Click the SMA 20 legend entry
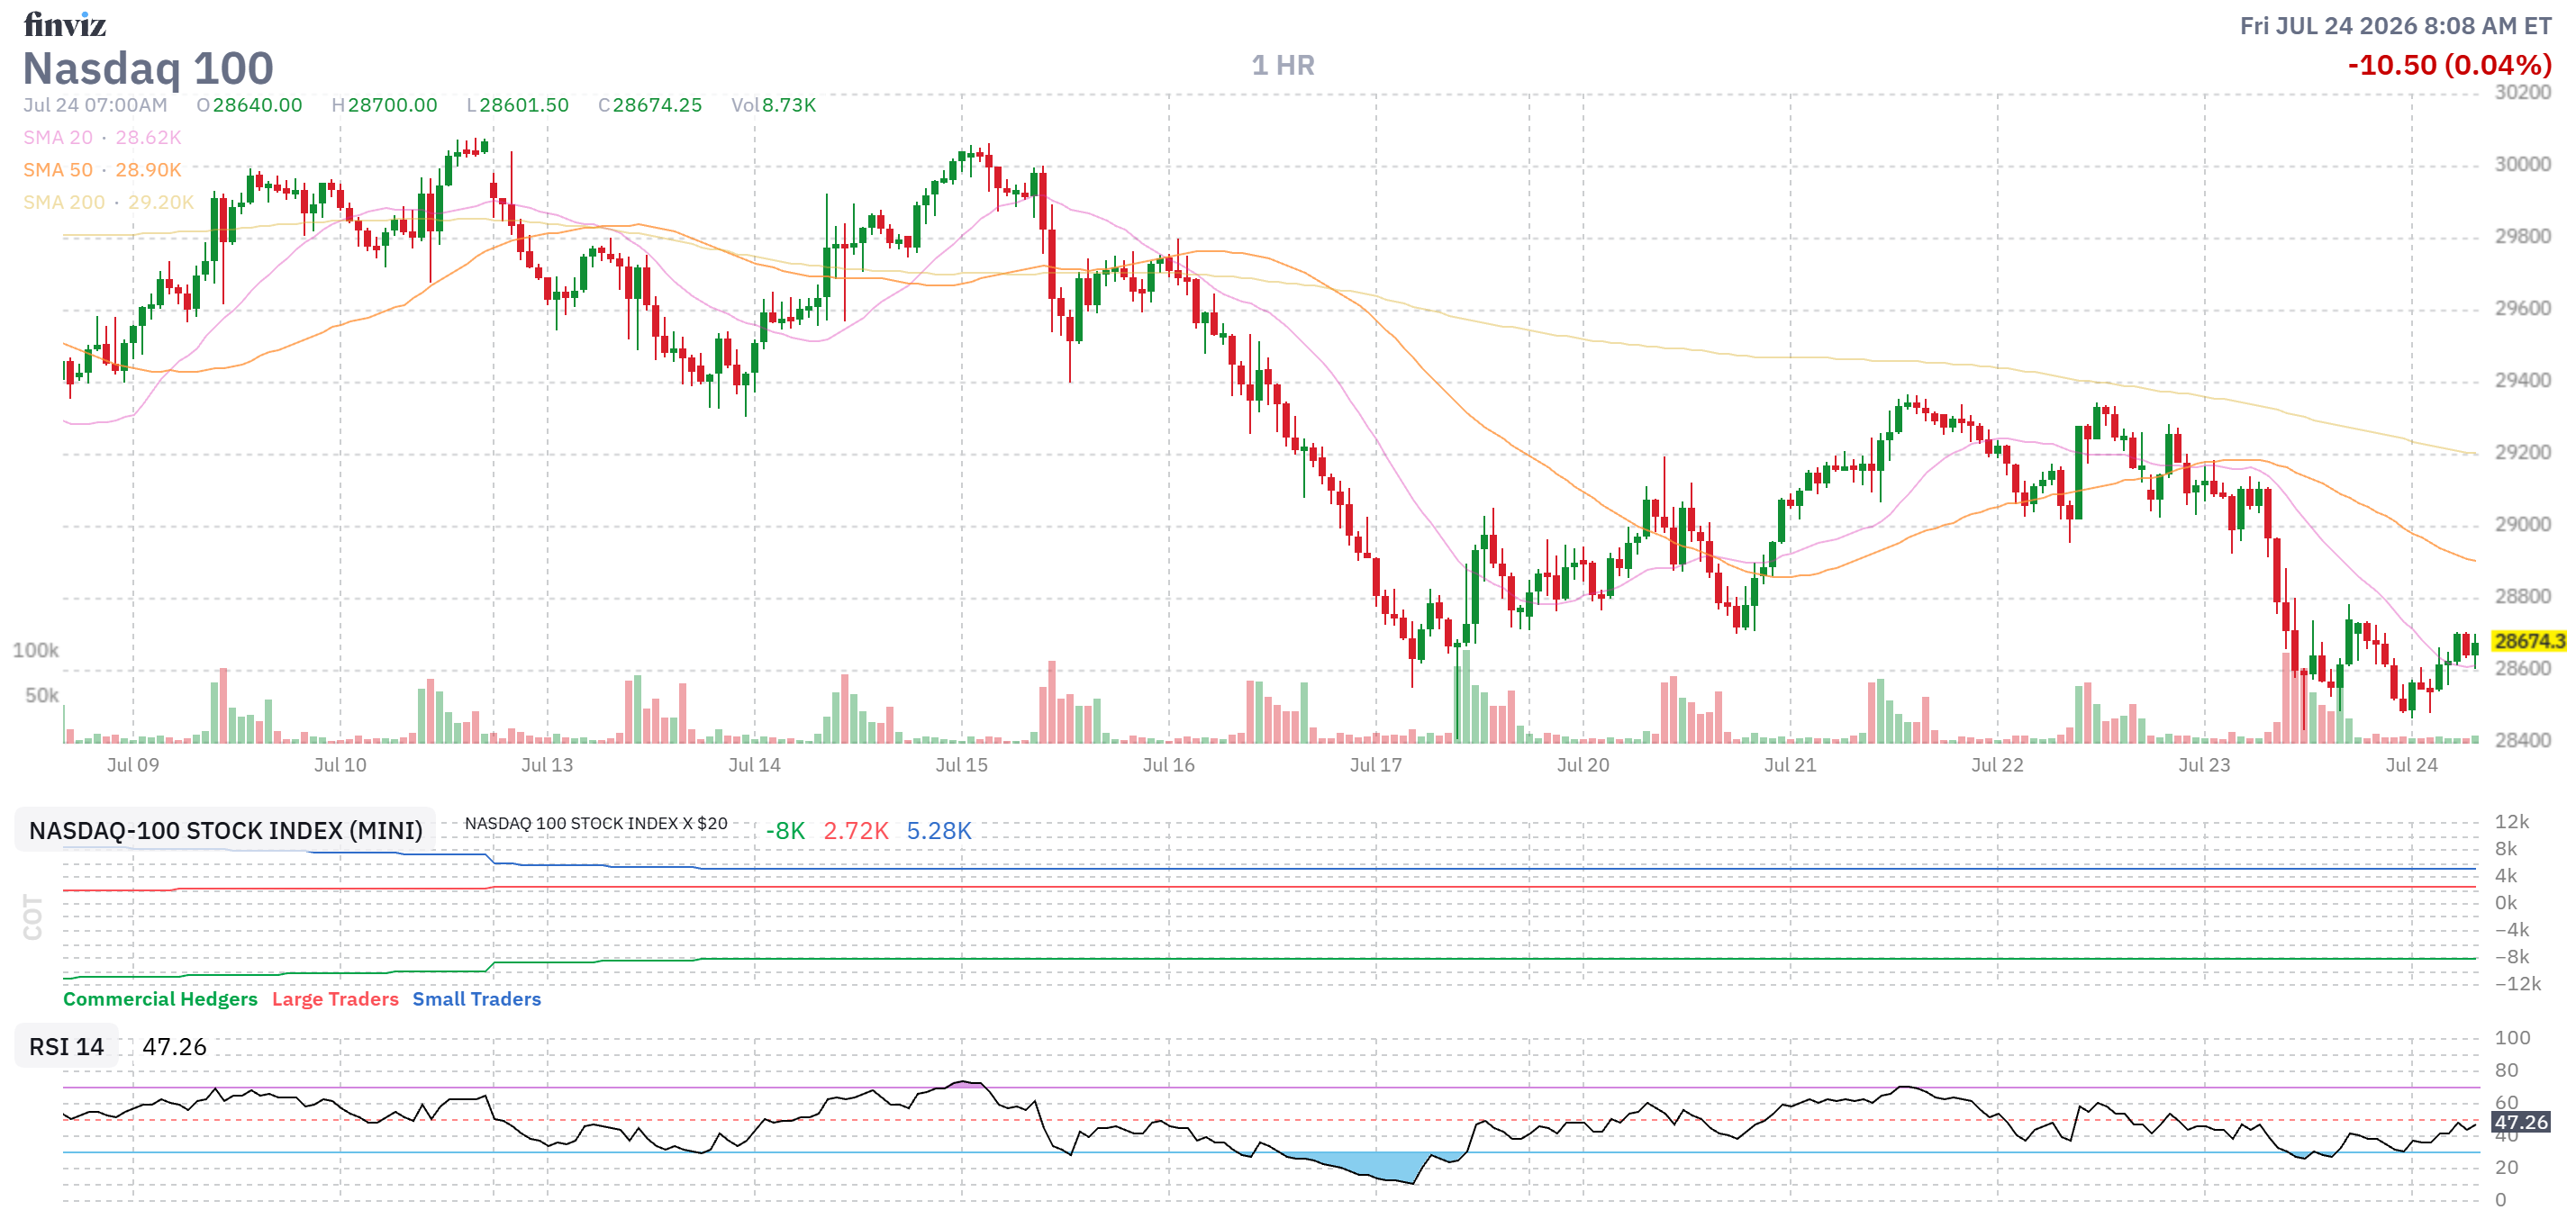 (x=102, y=138)
